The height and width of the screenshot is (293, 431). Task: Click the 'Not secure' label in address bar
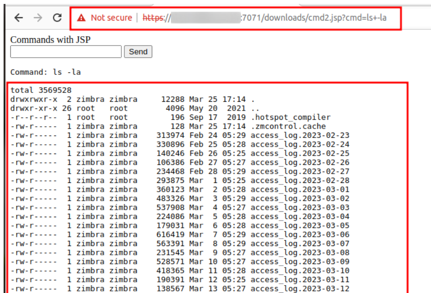tap(111, 18)
